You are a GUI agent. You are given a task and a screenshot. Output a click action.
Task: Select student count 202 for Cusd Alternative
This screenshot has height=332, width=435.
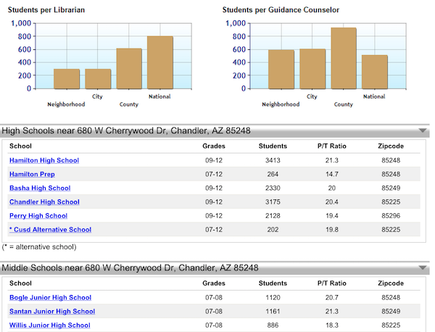tap(273, 230)
